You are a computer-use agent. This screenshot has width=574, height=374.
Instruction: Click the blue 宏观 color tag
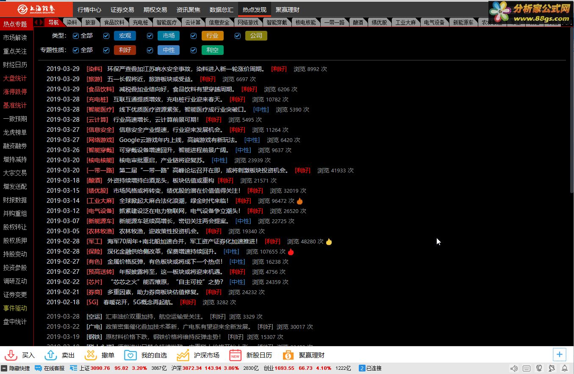[x=125, y=36]
